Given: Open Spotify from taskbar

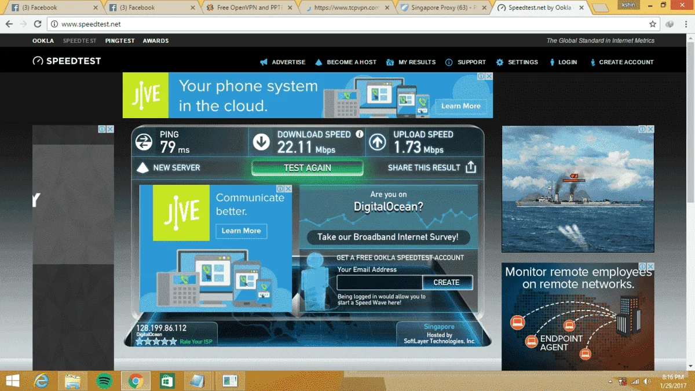Looking at the screenshot, I should (104, 381).
